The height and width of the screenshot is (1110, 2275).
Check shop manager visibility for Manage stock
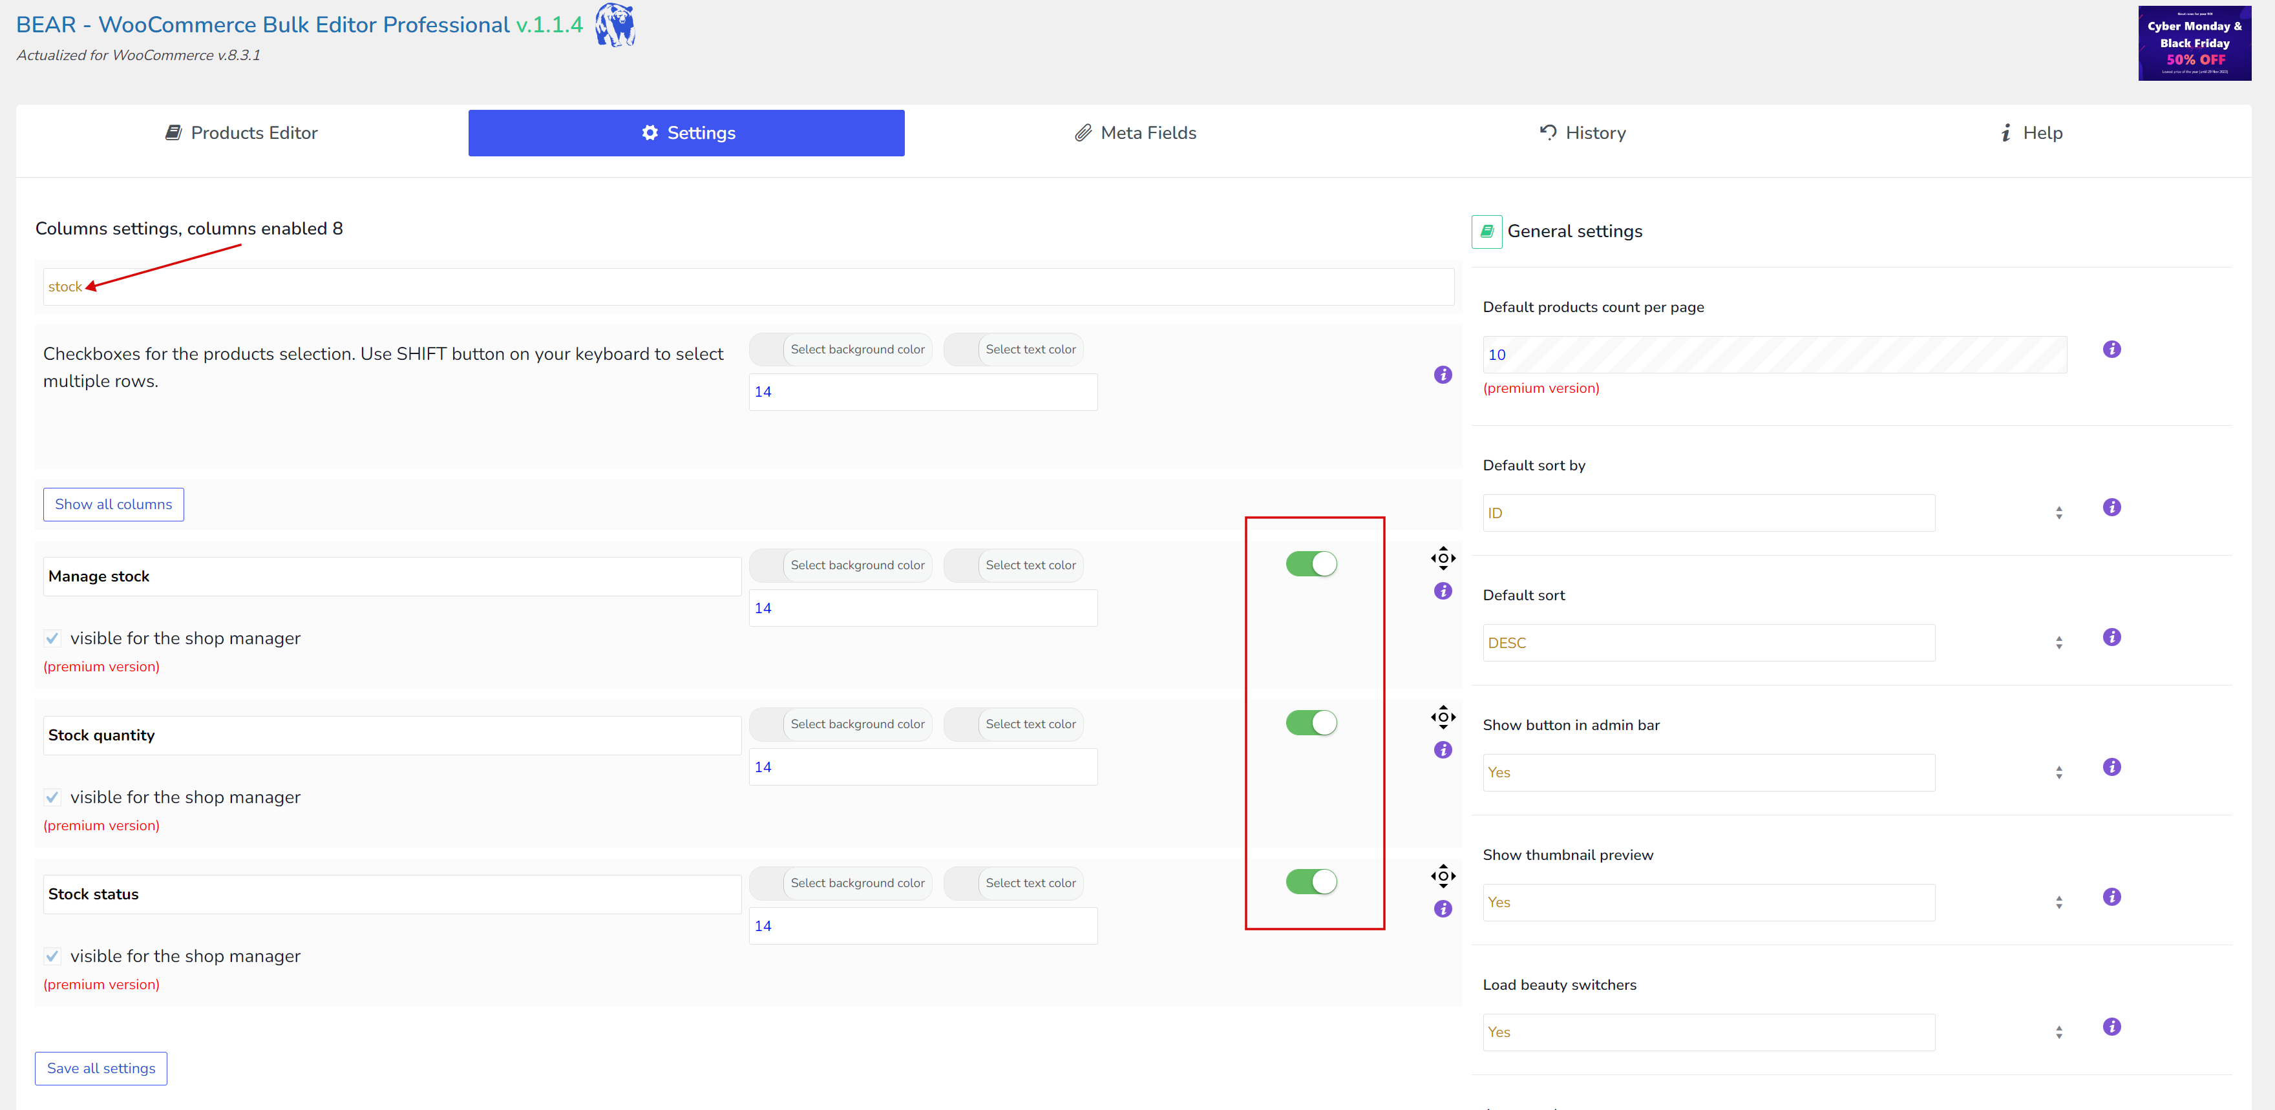pos(52,638)
